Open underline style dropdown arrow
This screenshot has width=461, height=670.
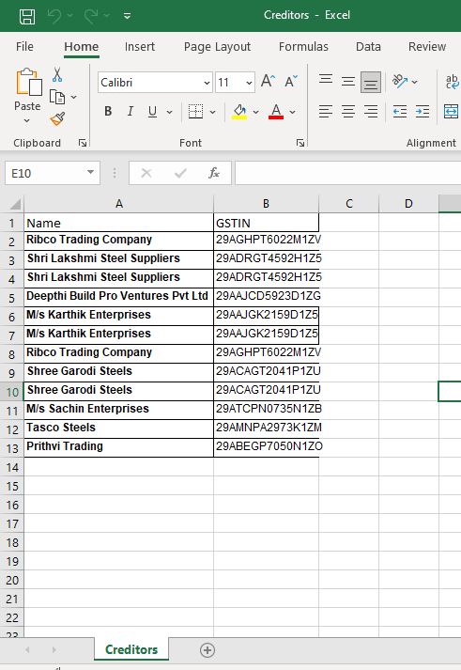click(x=169, y=112)
